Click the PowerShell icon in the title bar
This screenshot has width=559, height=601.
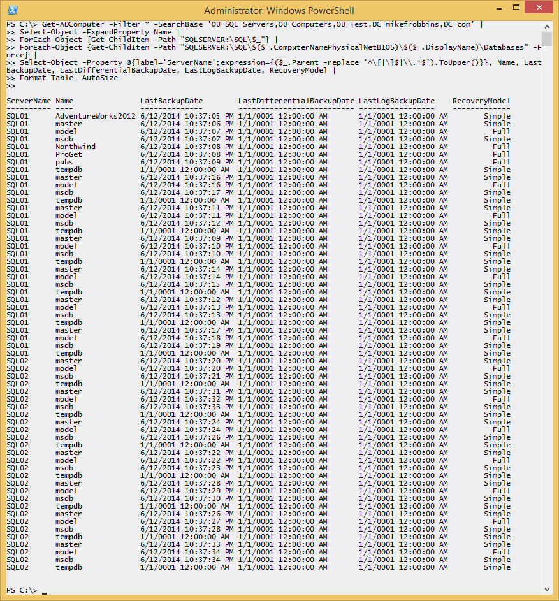(13, 10)
